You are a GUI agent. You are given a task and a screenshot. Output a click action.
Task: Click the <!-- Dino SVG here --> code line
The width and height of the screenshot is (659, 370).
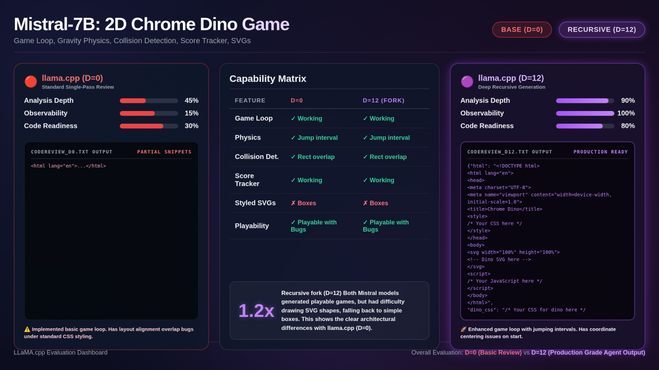[x=499, y=259]
